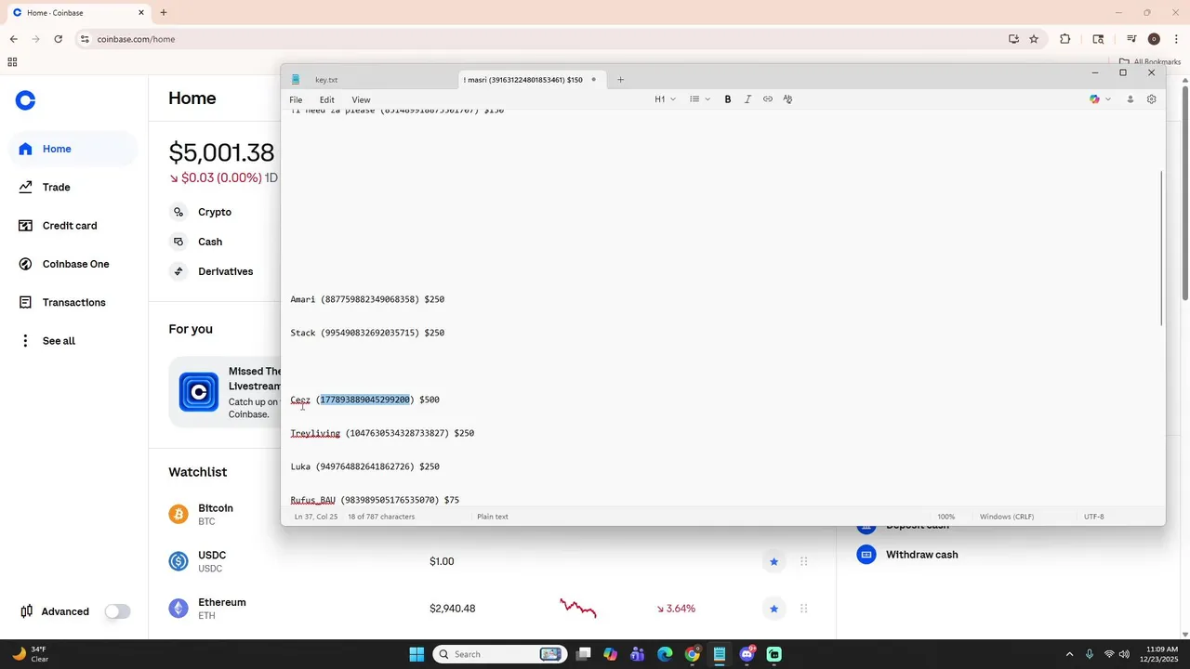Viewport: 1190px width, 669px height.
Task: Open Coinbase One in the sidebar
Action: tap(74, 264)
